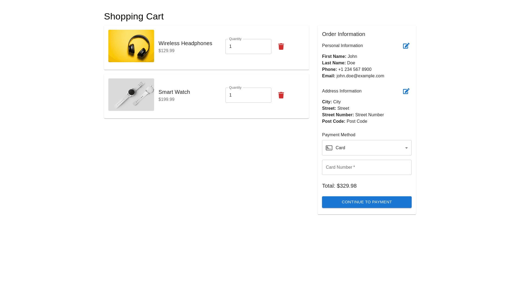Click the Shopping Cart page heading
Viewport: 520px width, 292px height.
(x=134, y=16)
